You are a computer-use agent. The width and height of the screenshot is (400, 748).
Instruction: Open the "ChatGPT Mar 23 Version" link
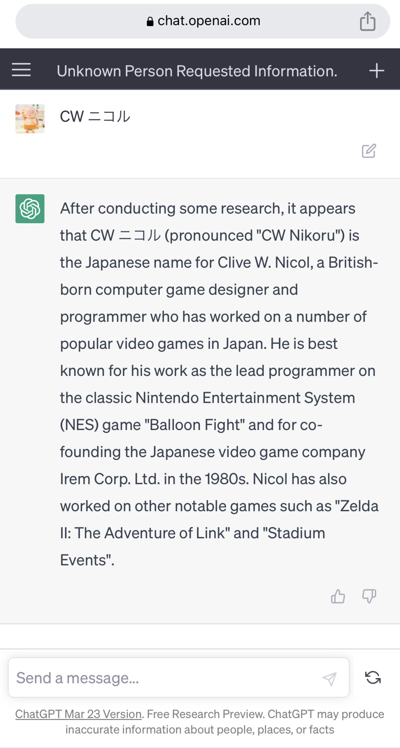tap(78, 714)
